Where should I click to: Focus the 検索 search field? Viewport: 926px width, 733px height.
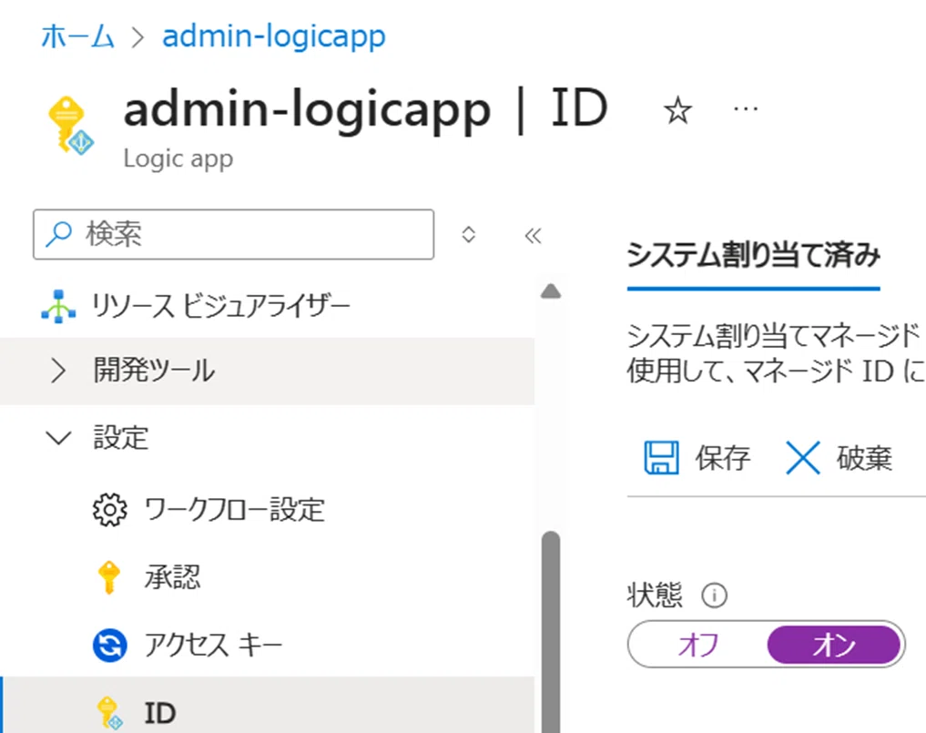tap(233, 234)
